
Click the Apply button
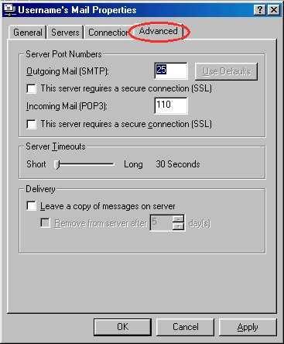[248, 327]
